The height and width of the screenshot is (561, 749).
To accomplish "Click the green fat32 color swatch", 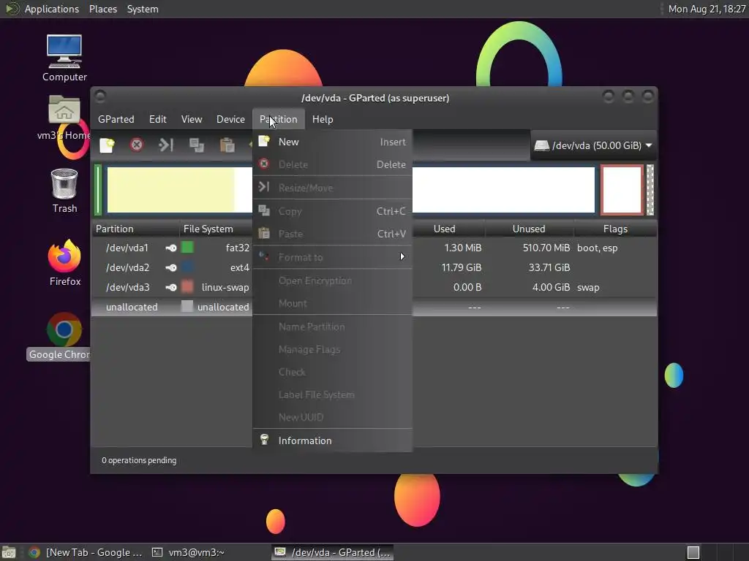I will [187, 248].
